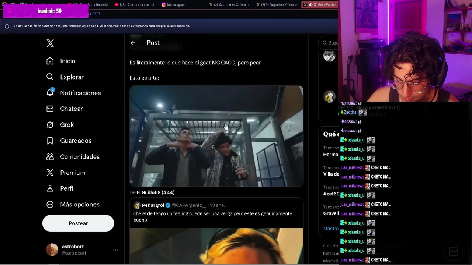Click the Zakitina chat message in the overlay
The height and width of the screenshot is (265, 472).
pyautogui.click(x=354, y=112)
